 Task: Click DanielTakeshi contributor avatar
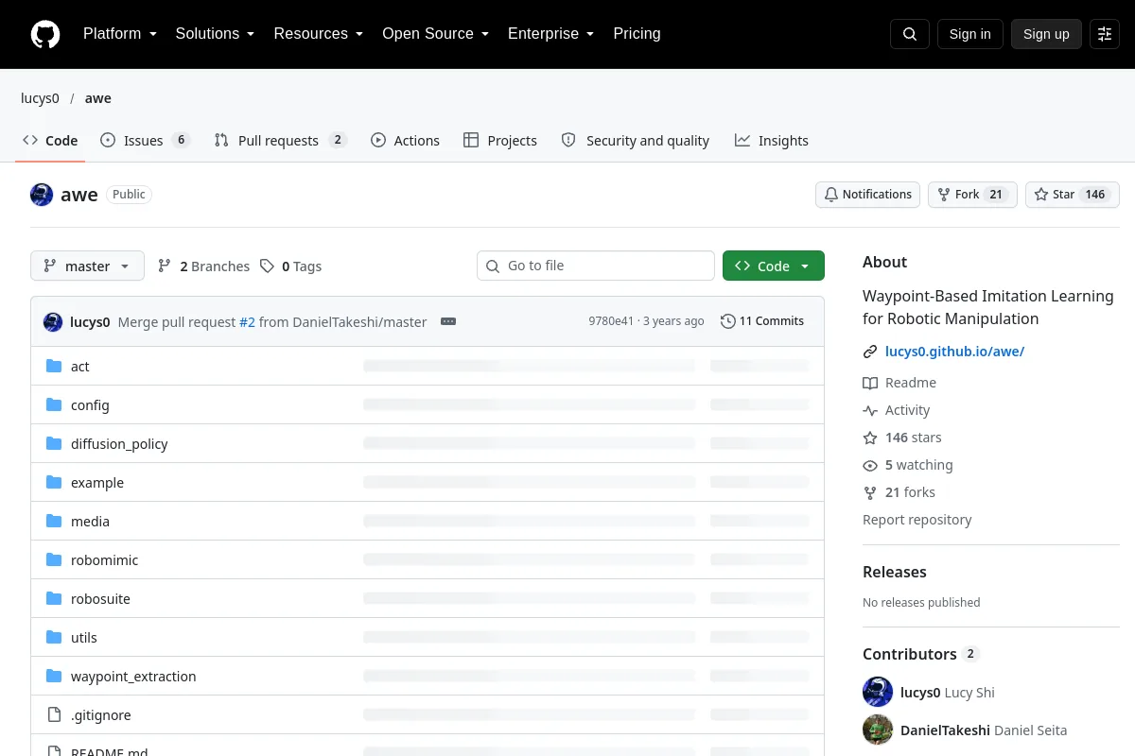(x=878, y=730)
